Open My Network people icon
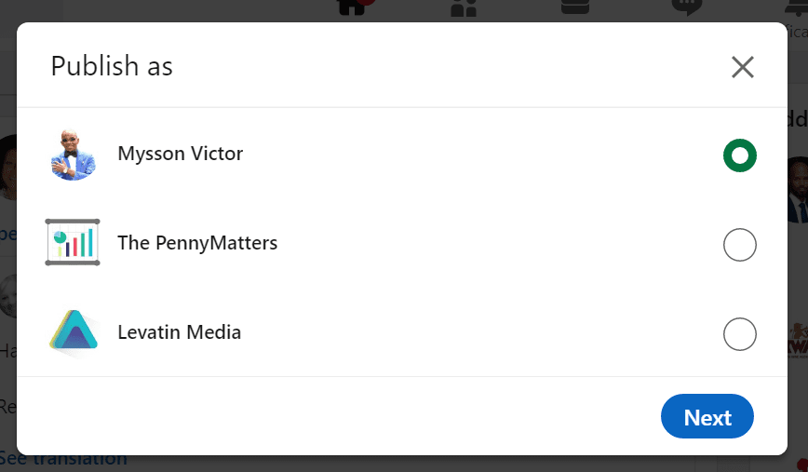The height and width of the screenshot is (472, 808). [464, 7]
